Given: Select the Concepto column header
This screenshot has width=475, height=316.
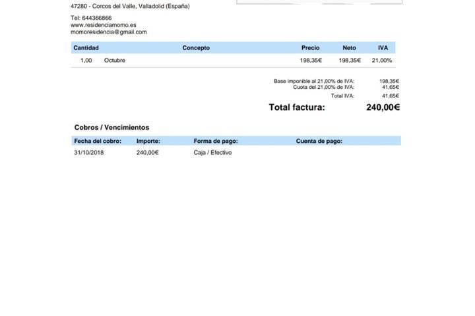Looking at the screenshot, I should [196, 48].
